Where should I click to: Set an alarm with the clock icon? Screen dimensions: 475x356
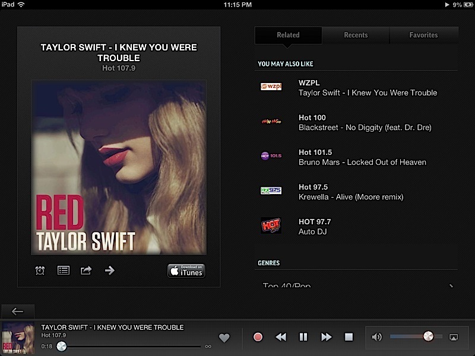click(40, 271)
